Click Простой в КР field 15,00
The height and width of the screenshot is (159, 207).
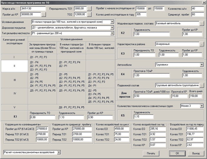click(x=179, y=96)
